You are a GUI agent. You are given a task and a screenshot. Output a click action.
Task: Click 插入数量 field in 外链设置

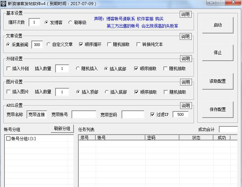coord(62,68)
